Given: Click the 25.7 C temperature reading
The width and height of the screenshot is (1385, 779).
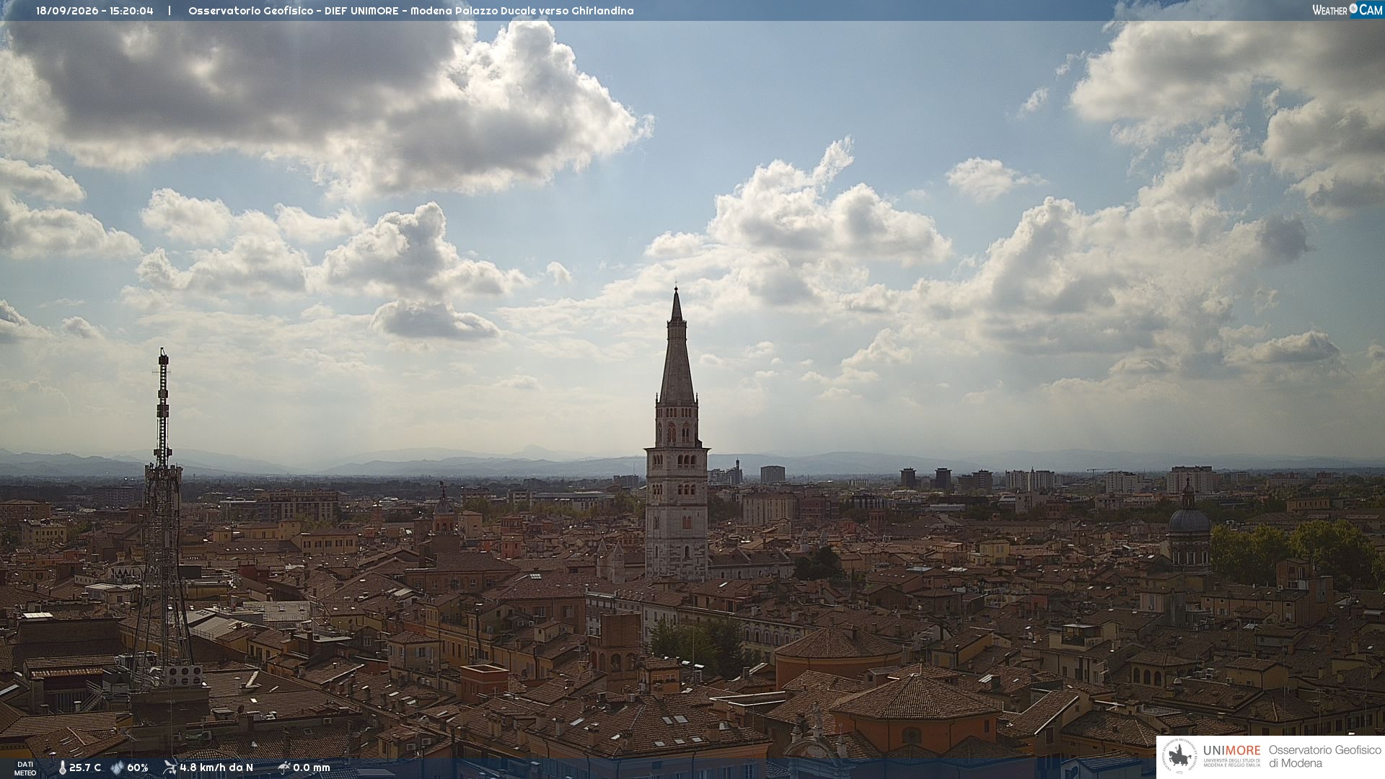Looking at the screenshot, I should [85, 768].
